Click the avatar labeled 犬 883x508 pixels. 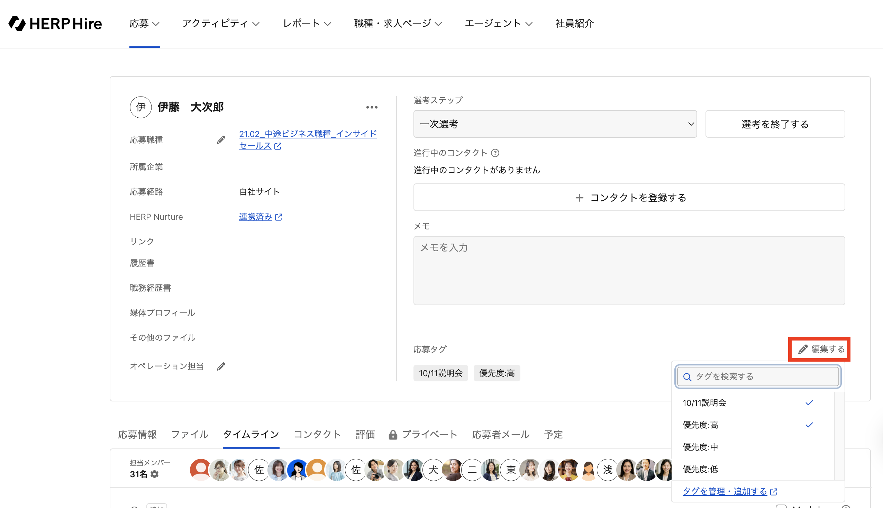tap(433, 470)
